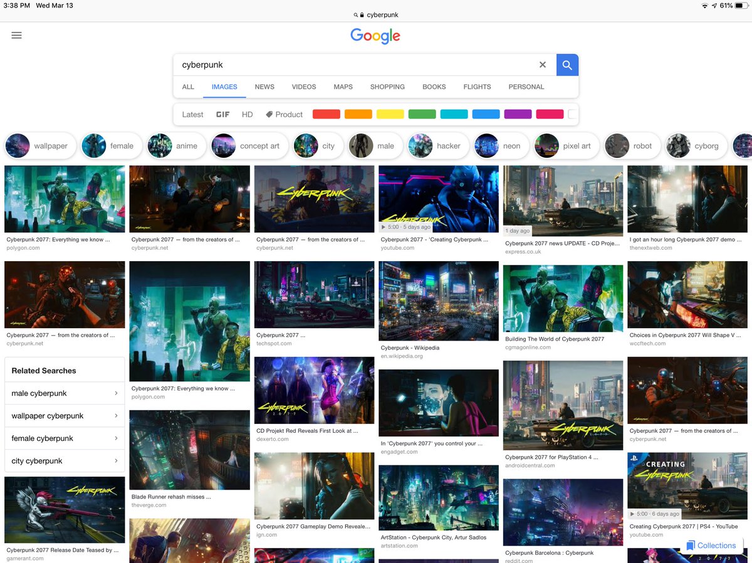
Task: Filter images by green color
Action: (422, 114)
